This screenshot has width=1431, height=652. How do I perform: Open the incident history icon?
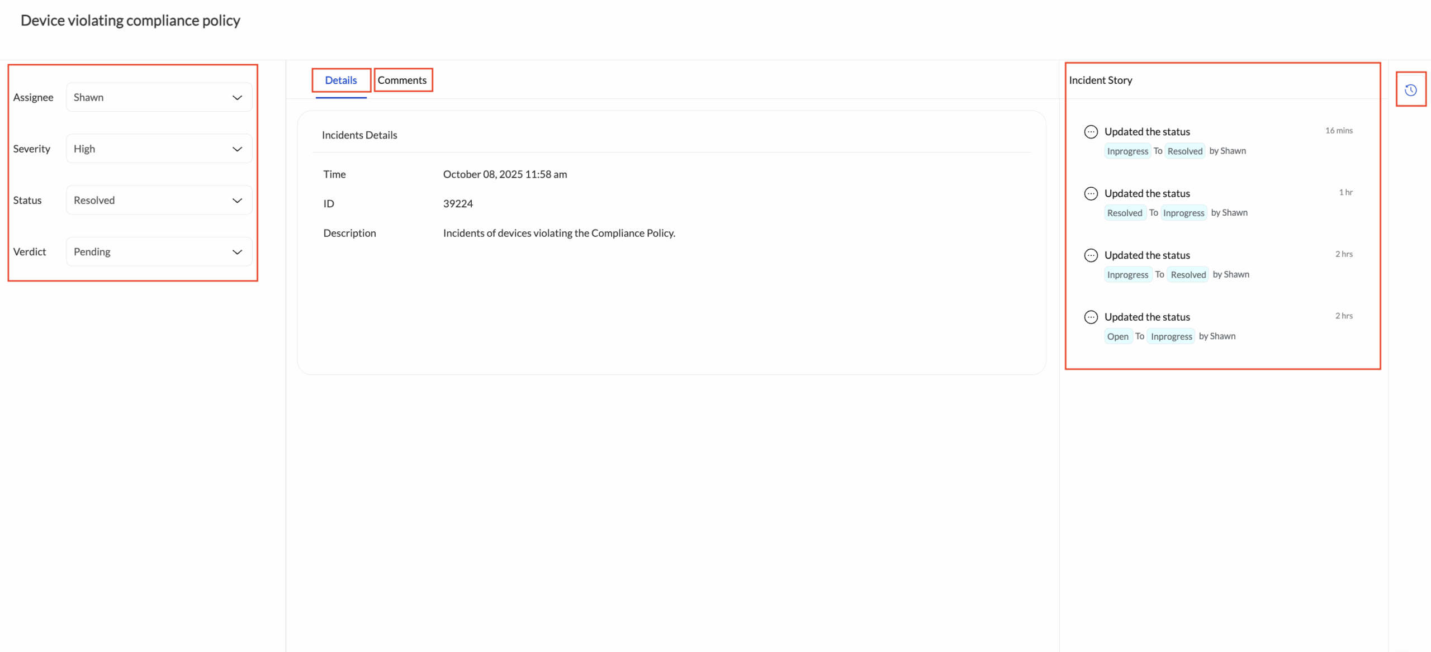tap(1411, 89)
